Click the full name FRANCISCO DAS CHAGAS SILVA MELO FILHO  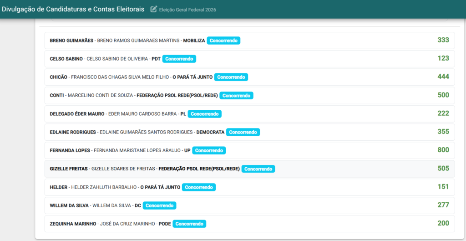click(x=120, y=77)
